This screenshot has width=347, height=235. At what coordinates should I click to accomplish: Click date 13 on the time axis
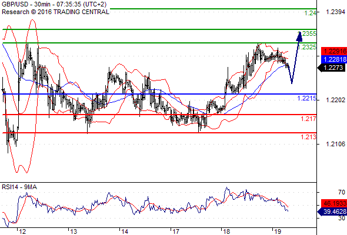pyautogui.click(x=74, y=231)
